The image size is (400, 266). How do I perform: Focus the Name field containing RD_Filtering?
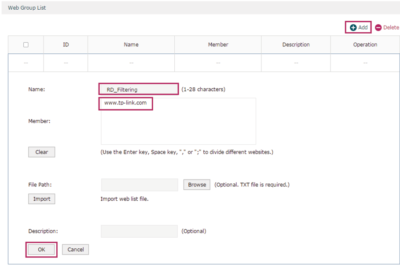pos(139,89)
